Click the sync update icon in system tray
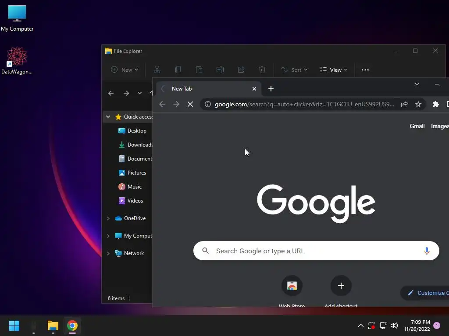The width and height of the screenshot is (449, 336). click(371, 325)
